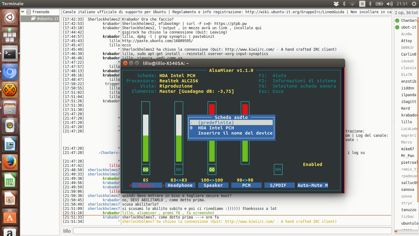The height and width of the screenshot is (236, 419).
Task: Click the Master volume bar
Action: click(x=146, y=132)
